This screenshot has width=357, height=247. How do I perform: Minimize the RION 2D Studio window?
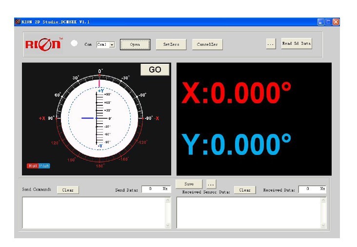pyautogui.click(x=320, y=22)
